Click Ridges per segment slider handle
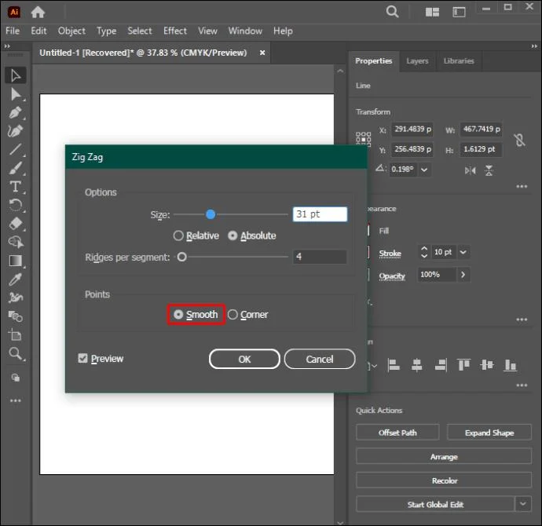542x526 pixels. 181,257
